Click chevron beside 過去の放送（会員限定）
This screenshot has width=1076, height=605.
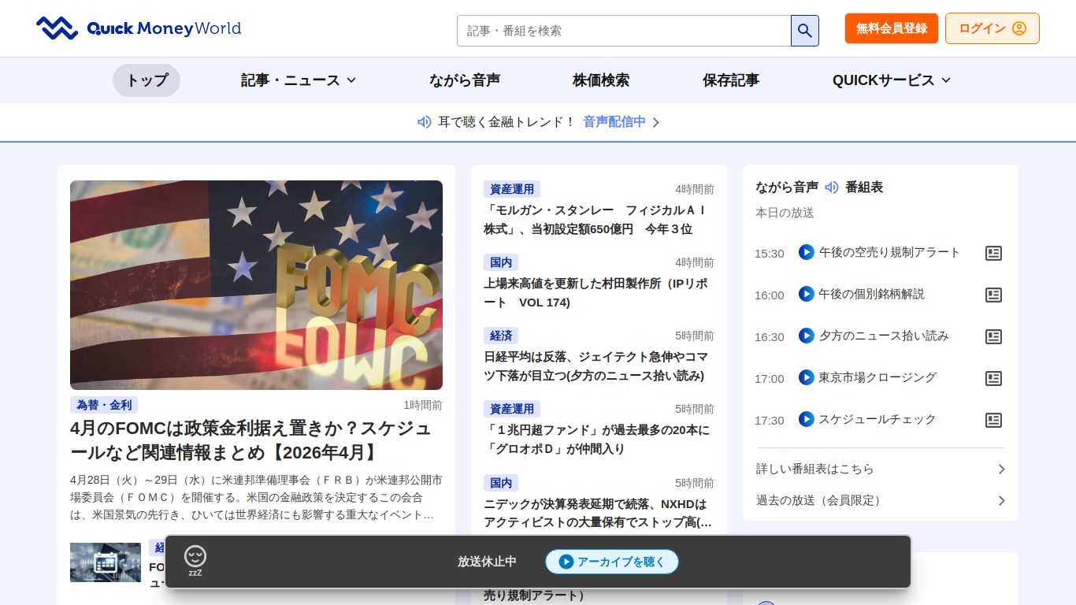[1002, 500]
